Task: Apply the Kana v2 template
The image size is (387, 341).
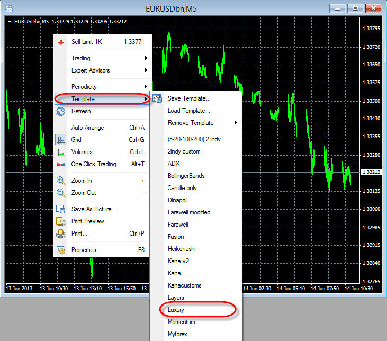Action: [196, 261]
